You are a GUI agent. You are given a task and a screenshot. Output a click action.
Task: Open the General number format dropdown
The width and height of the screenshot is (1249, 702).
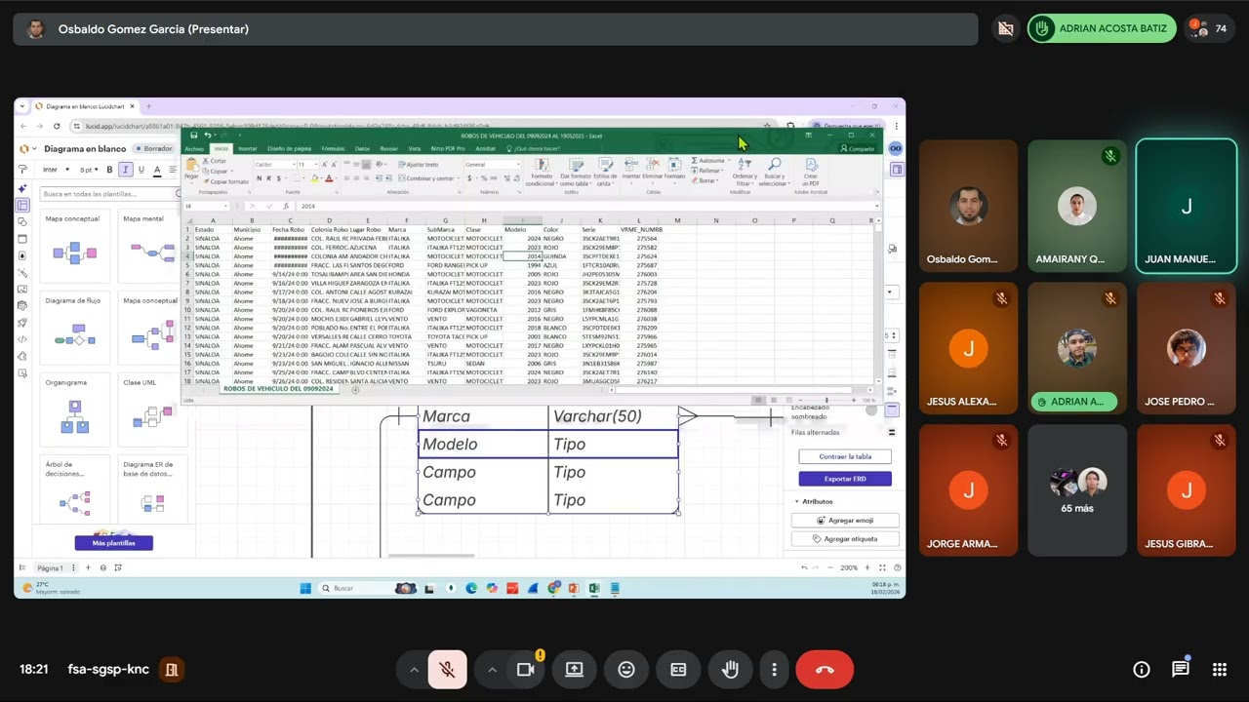click(492, 165)
